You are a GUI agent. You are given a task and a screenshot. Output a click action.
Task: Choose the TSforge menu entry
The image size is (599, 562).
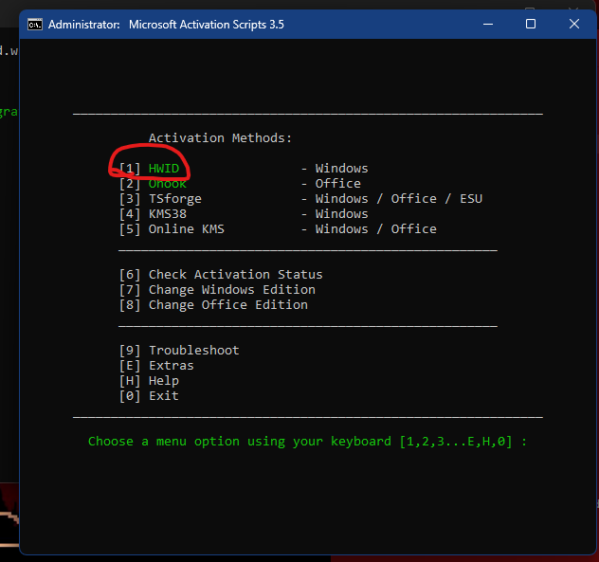(160, 199)
